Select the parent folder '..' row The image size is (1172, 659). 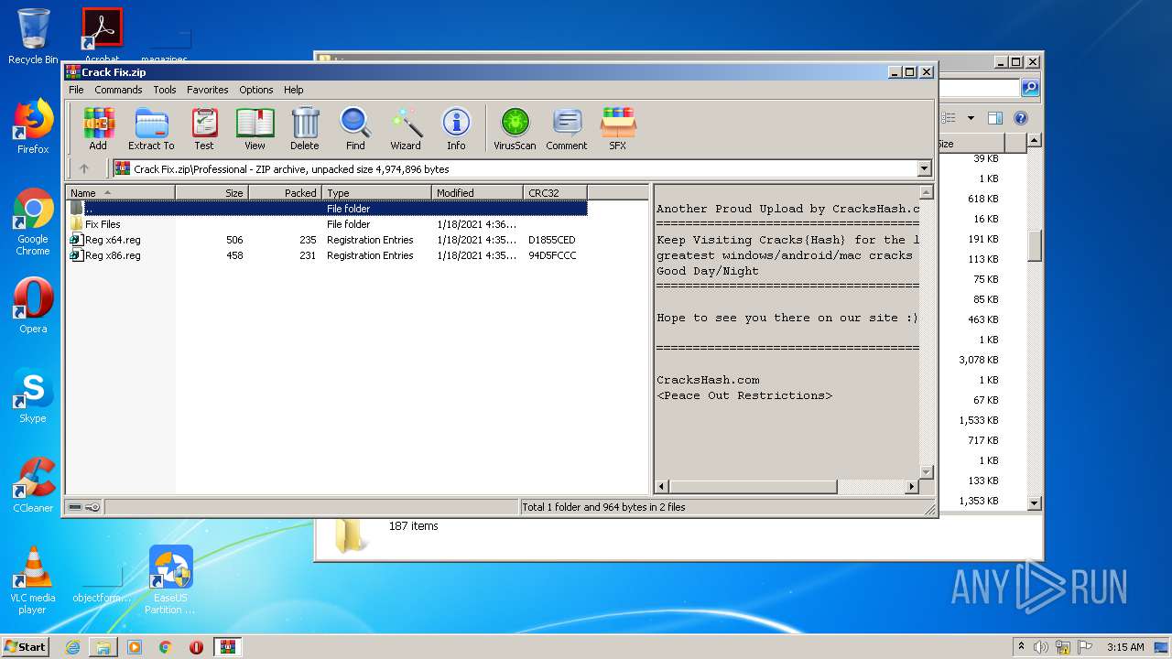327,209
